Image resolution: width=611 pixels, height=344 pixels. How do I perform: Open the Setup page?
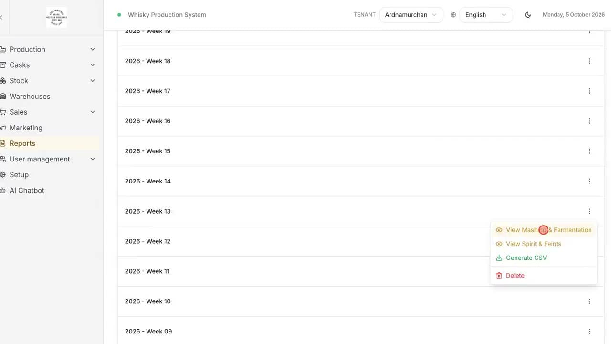pyautogui.click(x=19, y=175)
